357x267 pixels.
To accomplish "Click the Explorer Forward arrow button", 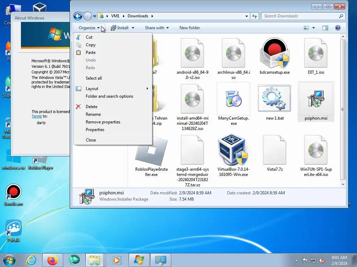I will [x=88, y=16].
